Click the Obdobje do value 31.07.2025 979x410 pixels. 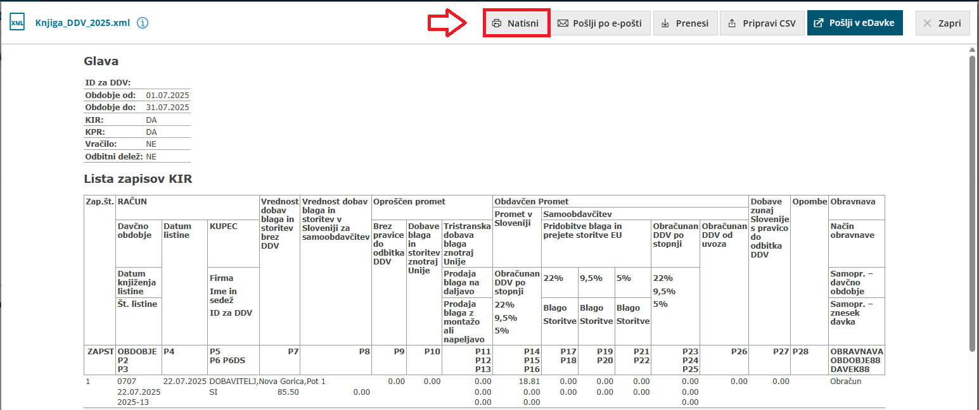click(x=167, y=108)
